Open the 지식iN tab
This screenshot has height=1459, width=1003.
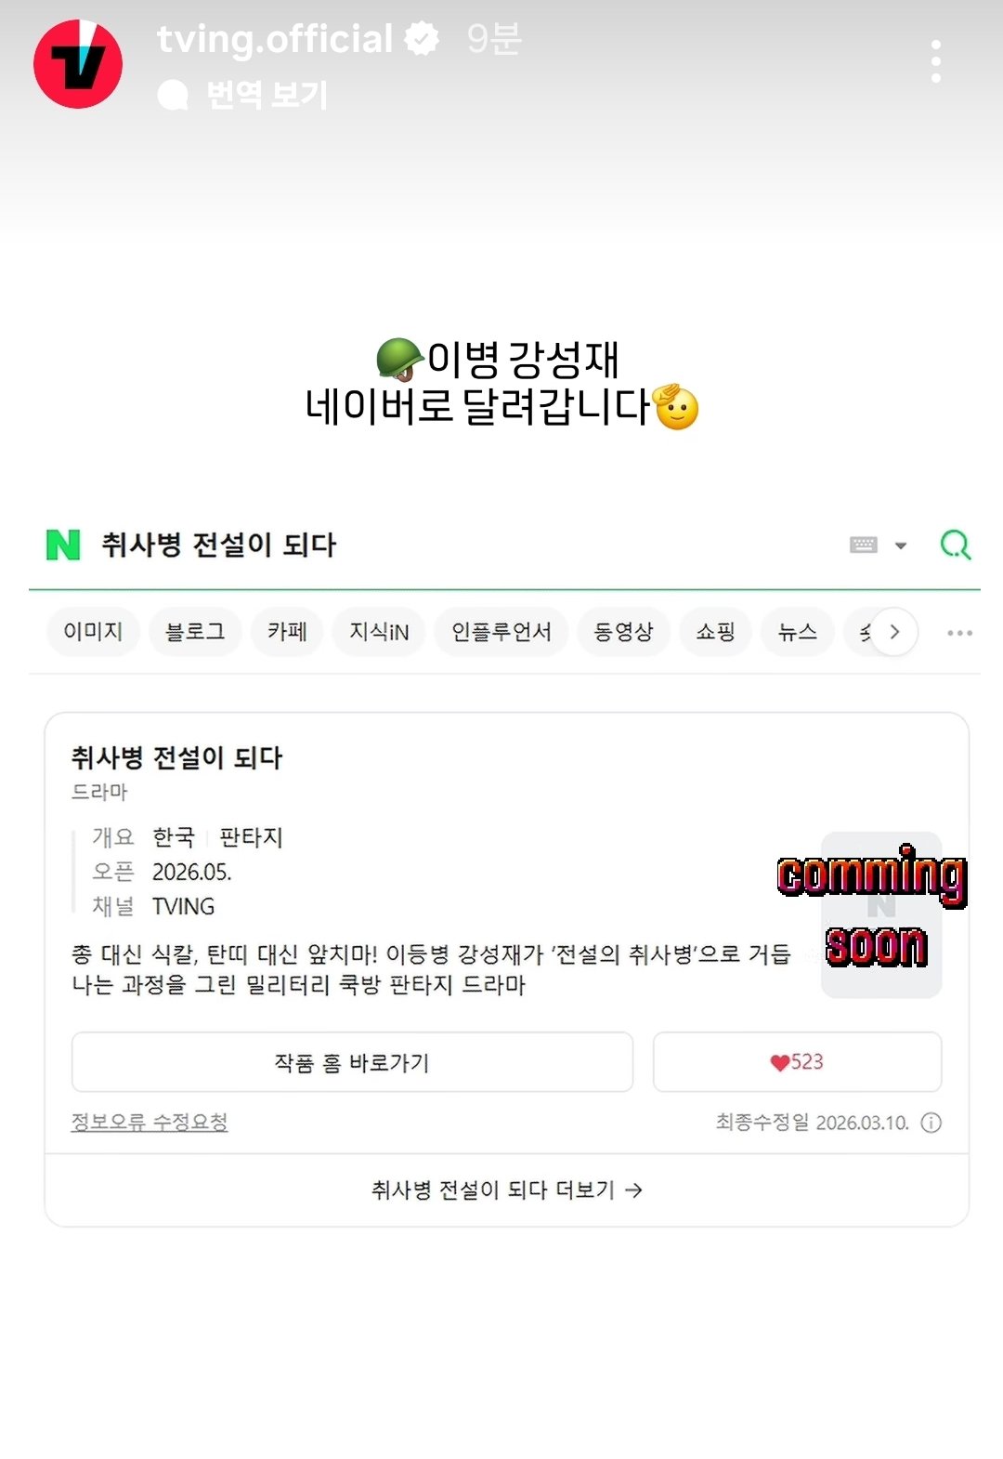(379, 632)
